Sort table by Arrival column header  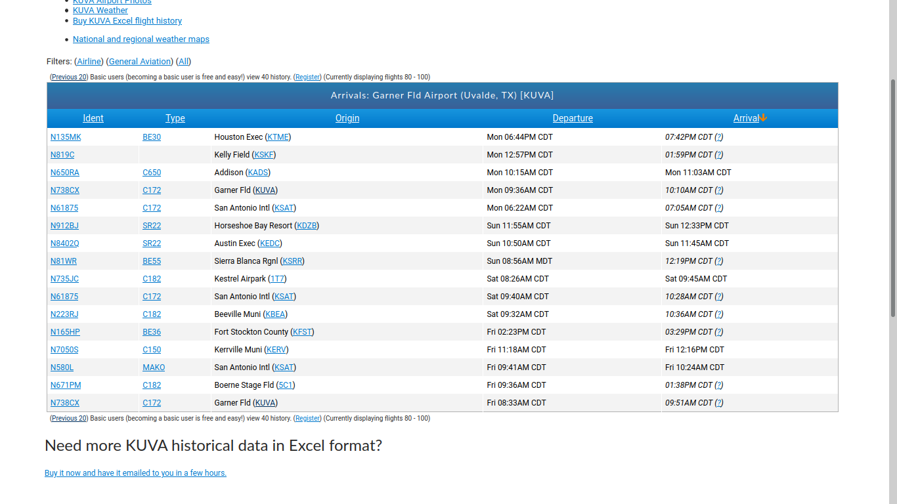click(x=746, y=118)
